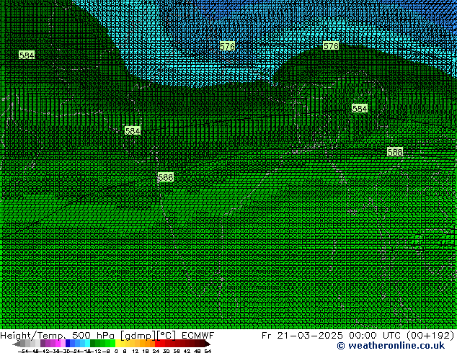
Task: Click the '(00+192)' forecast hour text
Action: [x=430, y=336]
